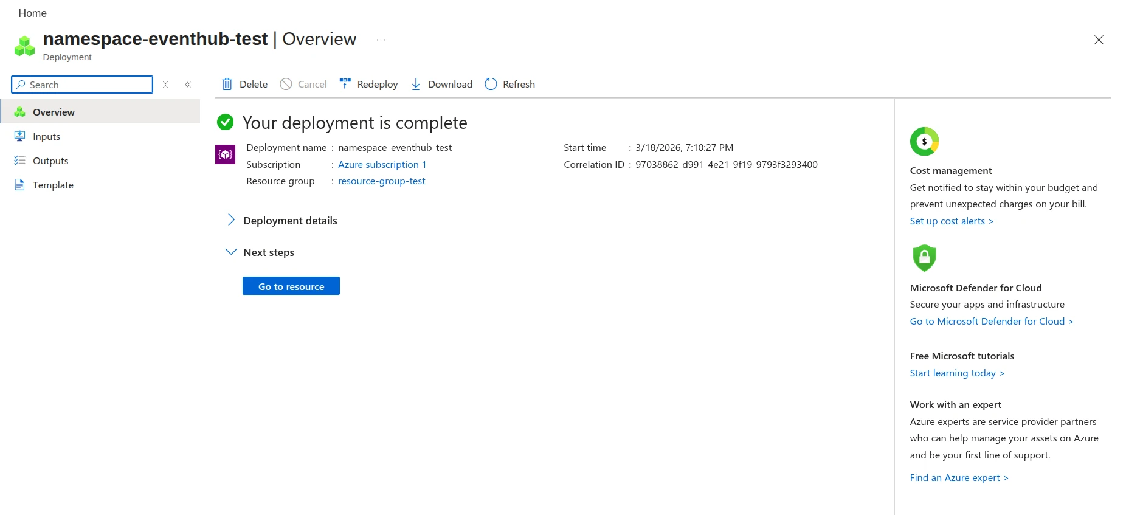Click the Refresh circular arrow icon

point(491,84)
